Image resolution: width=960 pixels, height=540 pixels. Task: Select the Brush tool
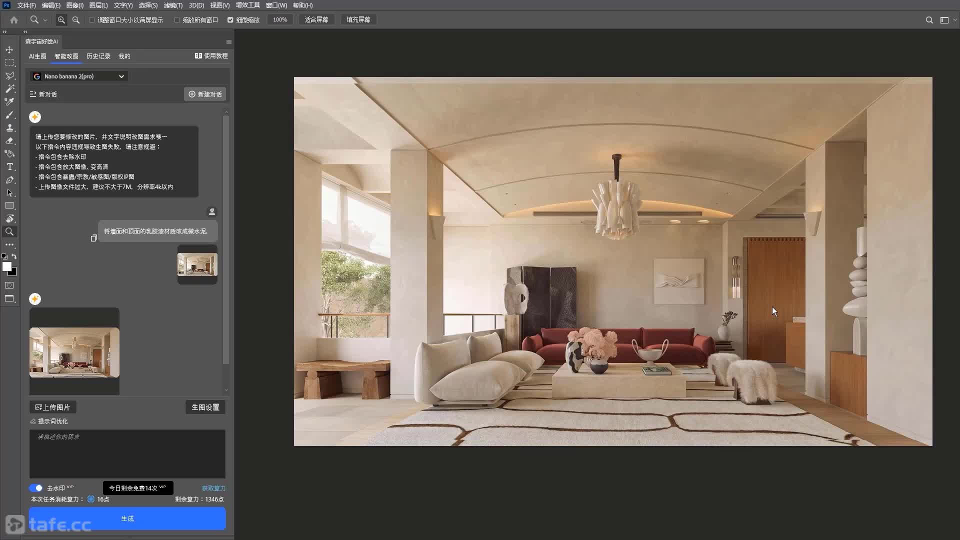coord(9,114)
